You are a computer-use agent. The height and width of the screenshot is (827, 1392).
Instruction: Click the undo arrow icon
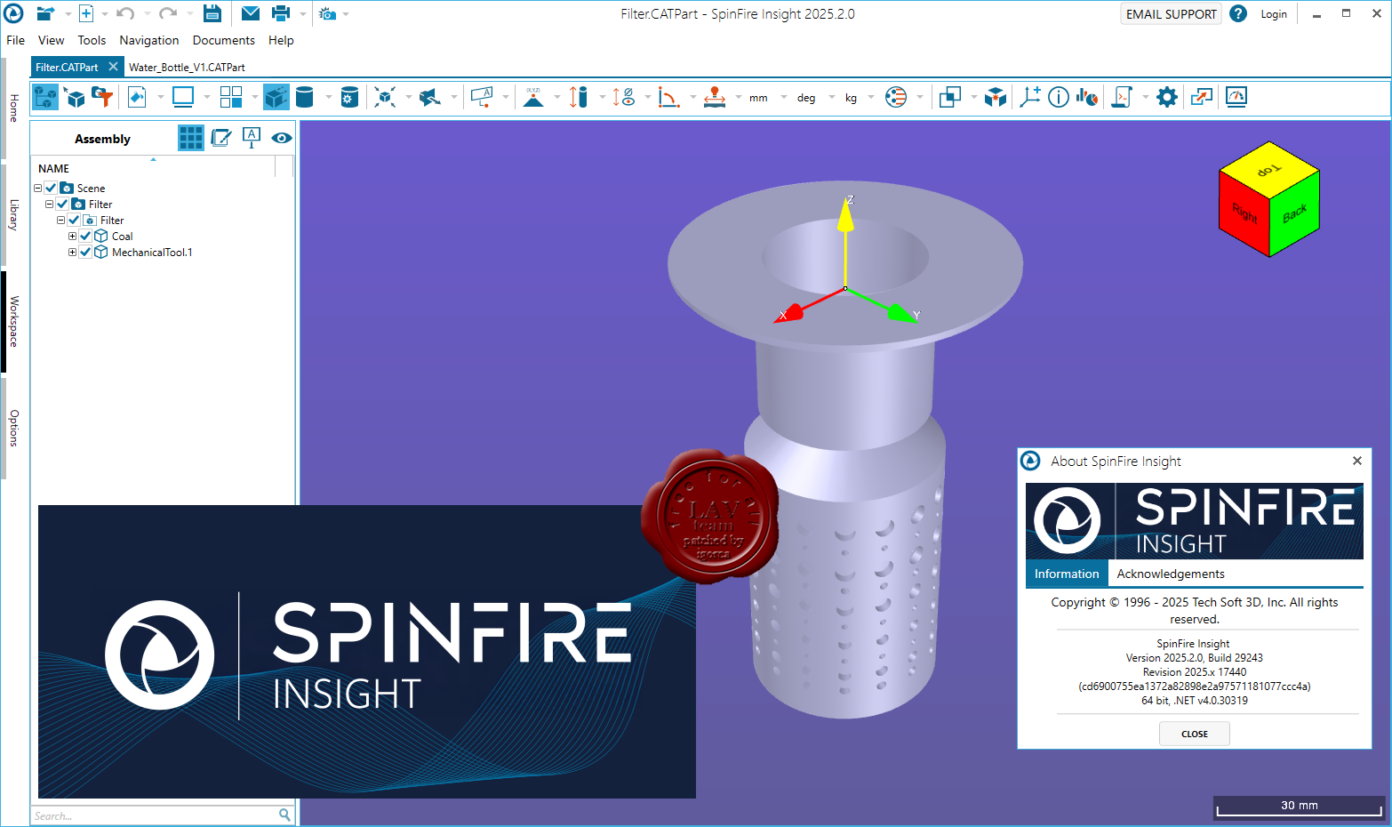tap(125, 13)
